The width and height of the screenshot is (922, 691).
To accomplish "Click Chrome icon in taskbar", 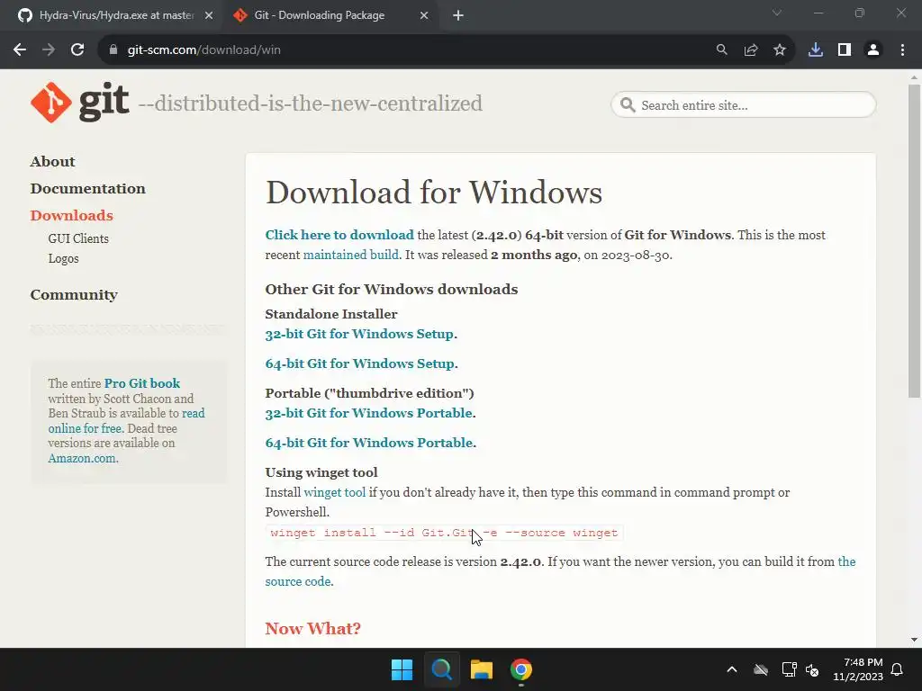I will (521, 669).
